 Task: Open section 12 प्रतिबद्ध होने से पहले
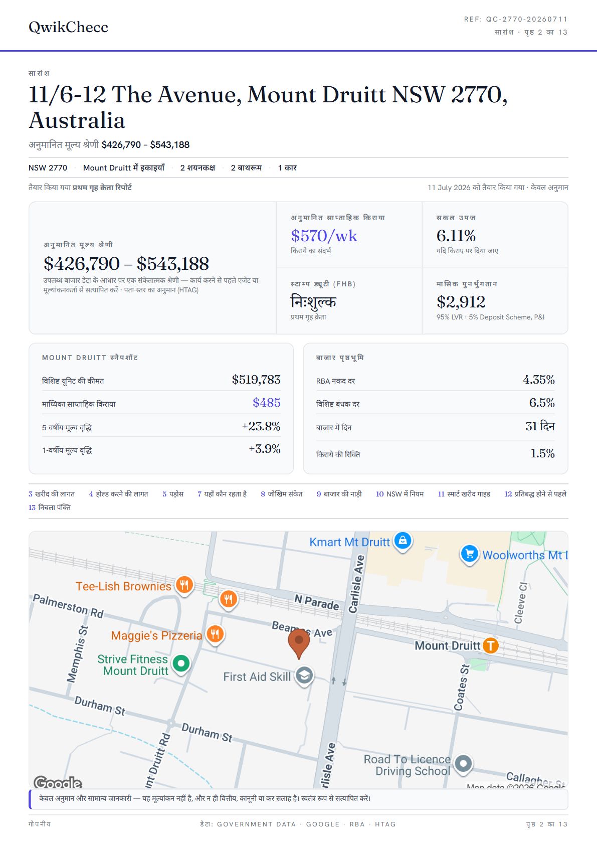[x=535, y=494]
